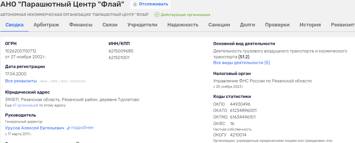Switch to the Арбитраж tab
This screenshot has width=355, height=143.
[47, 25]
